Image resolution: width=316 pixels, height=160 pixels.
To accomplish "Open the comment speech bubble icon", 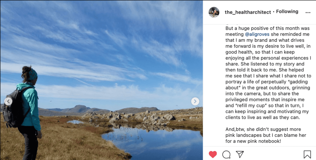I will click(226, 154).
